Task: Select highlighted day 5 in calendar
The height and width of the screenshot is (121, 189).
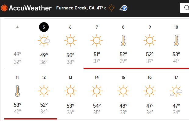Action: coord(44,27)
